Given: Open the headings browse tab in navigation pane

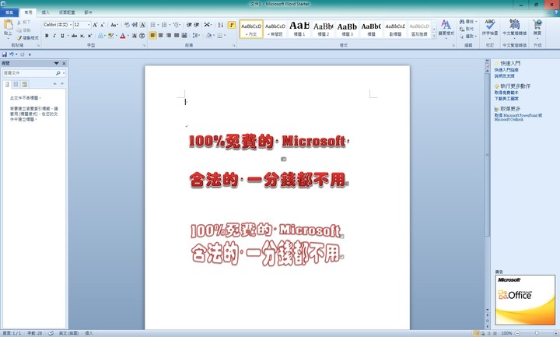Looking at the screenshot, I should pos(7,84).
